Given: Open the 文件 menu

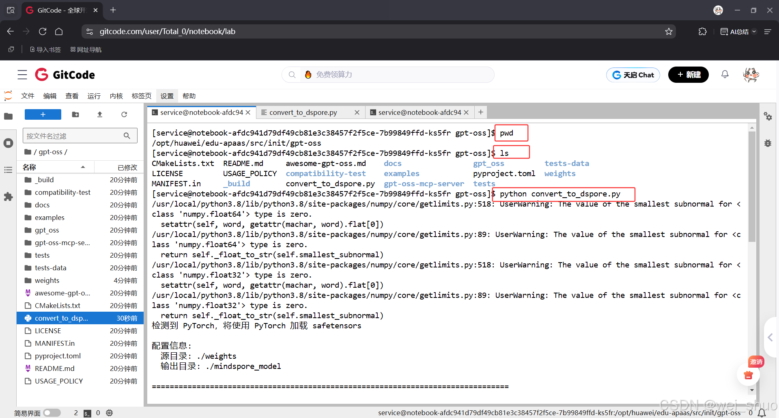Looking at the screenshot, I should (28, 96).
